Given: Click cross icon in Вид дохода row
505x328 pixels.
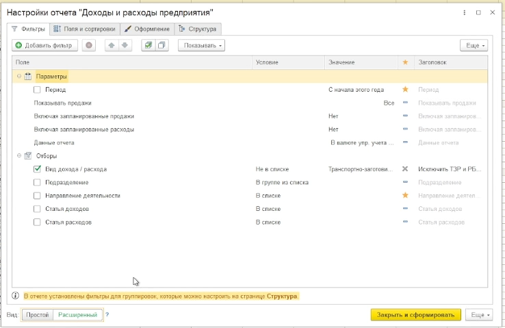Looking at the screenshot, I should point(405,169).
